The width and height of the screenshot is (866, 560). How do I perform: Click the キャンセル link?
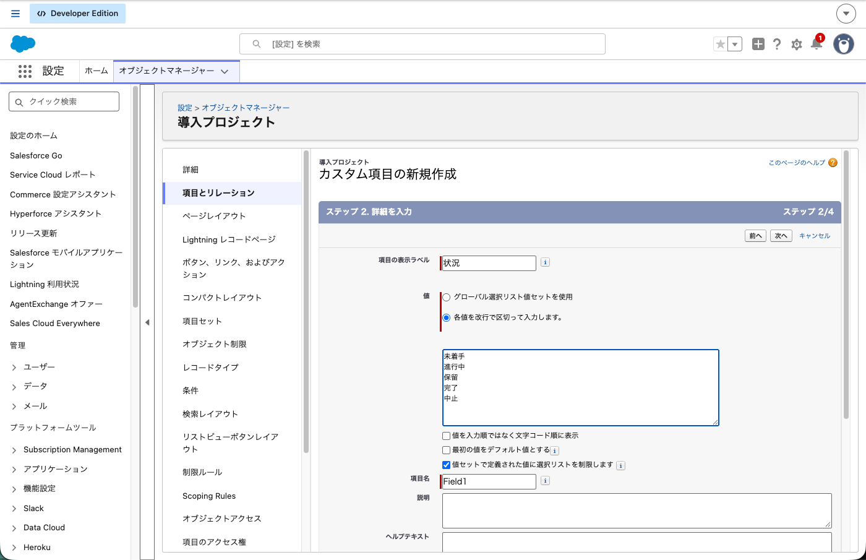tap(815, 236)
